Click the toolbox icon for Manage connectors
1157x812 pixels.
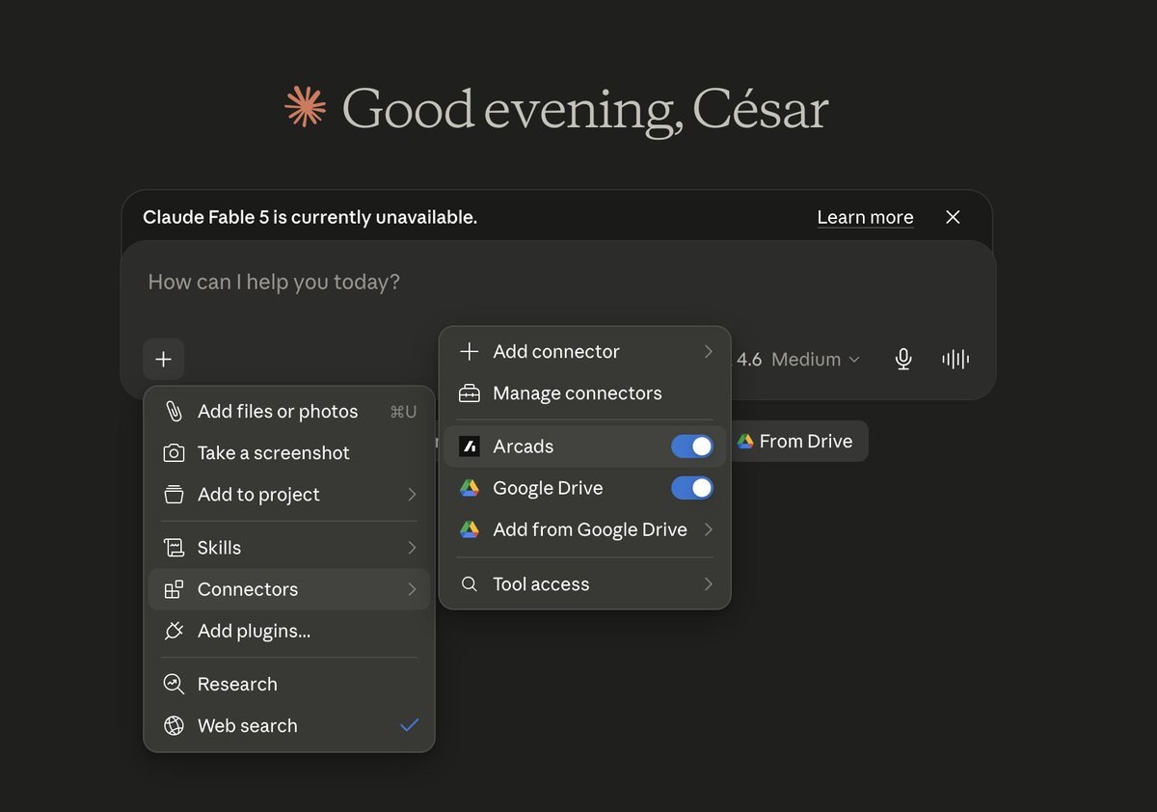click(x=469, y=393)
